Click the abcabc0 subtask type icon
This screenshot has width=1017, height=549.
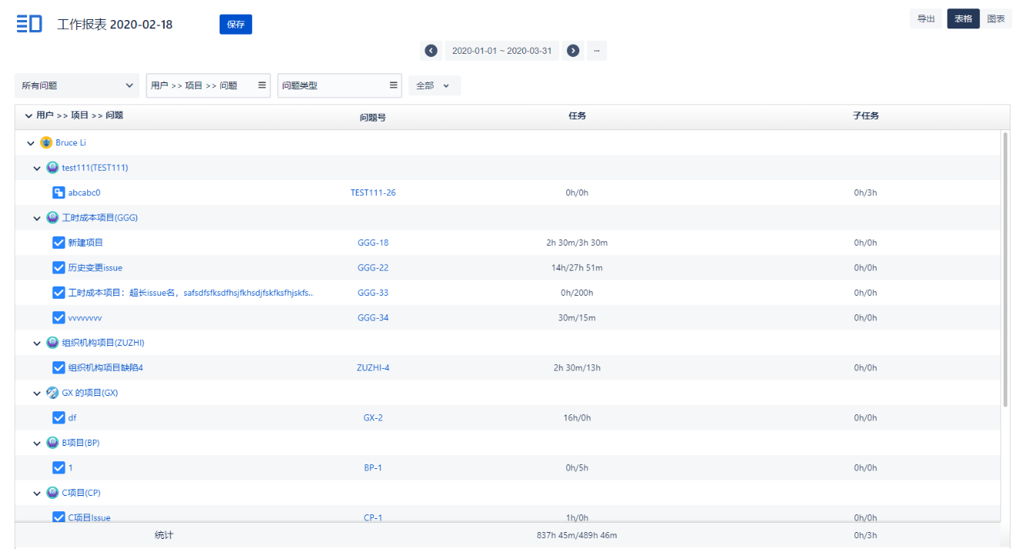[x=59, y=192]
